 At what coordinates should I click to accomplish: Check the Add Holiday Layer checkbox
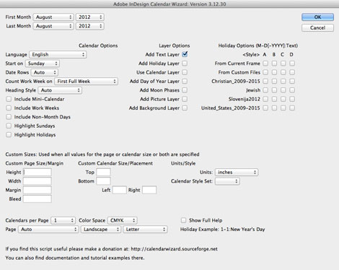185,64
